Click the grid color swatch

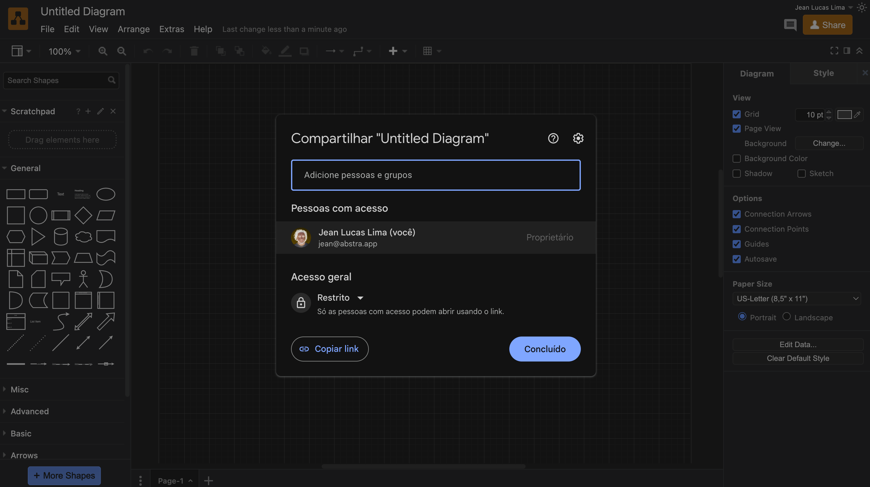(x=844, y=115)
